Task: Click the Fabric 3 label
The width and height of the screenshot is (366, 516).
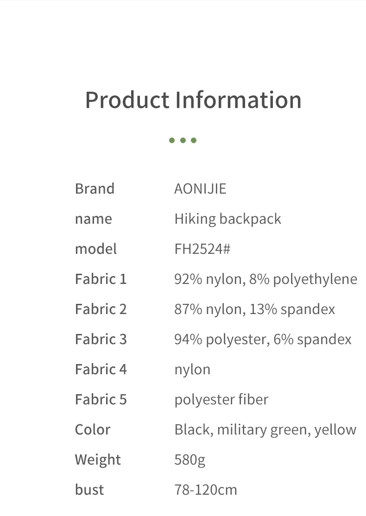Action: pos(101,339)
